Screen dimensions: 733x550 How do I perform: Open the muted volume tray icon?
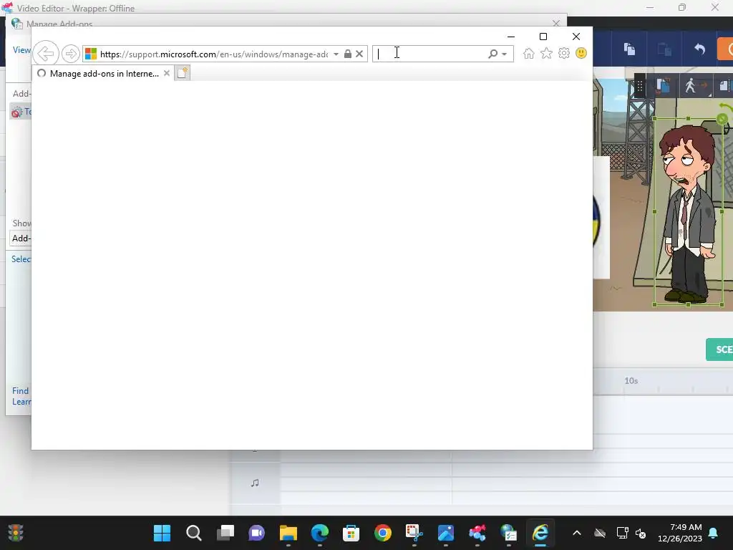pyautogui.click(x=641, y=533)
